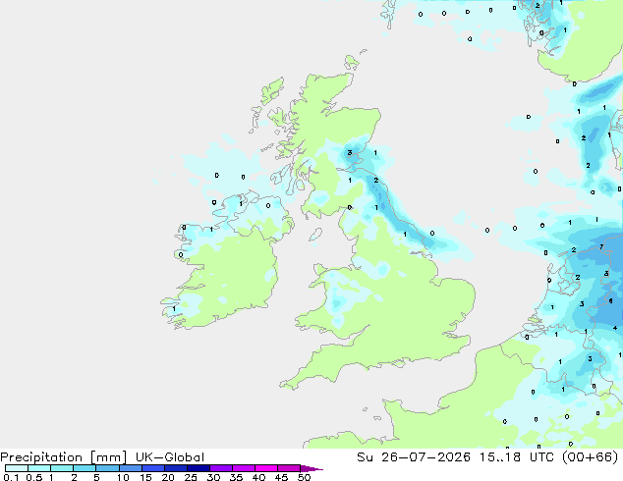Viewport: 623px width, 481px height.
Task: Click the "[mm]" unit label
Action: click(108, 457)
